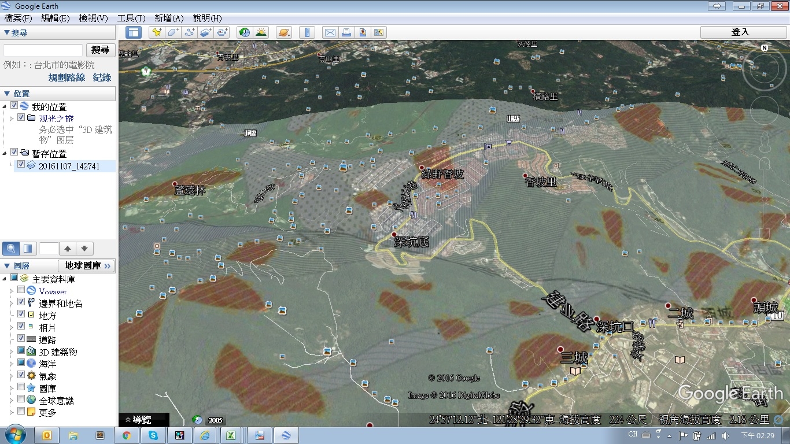Collapse the 主要資料庫 tree node
790x444 pixels.
[5, 279]
